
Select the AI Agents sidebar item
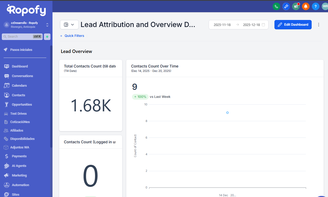click(19, 166)
